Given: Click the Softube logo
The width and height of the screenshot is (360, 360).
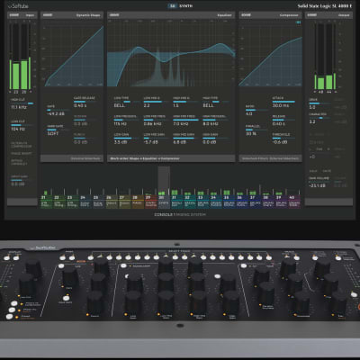Looking at the screenshot, I should coord(18,5).
